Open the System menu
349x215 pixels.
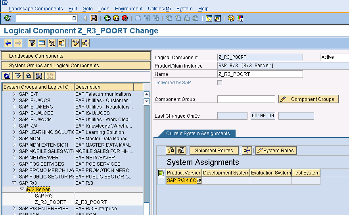[184, 9]
